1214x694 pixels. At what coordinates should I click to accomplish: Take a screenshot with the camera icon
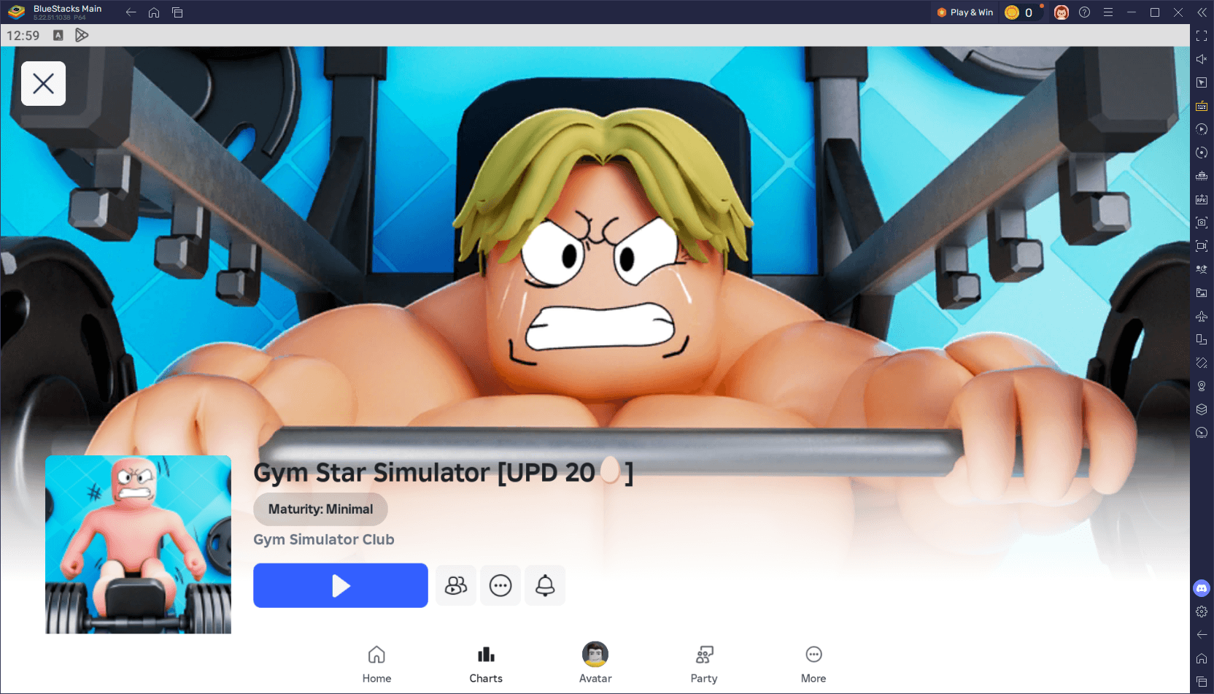click(x=1202, y=223)
